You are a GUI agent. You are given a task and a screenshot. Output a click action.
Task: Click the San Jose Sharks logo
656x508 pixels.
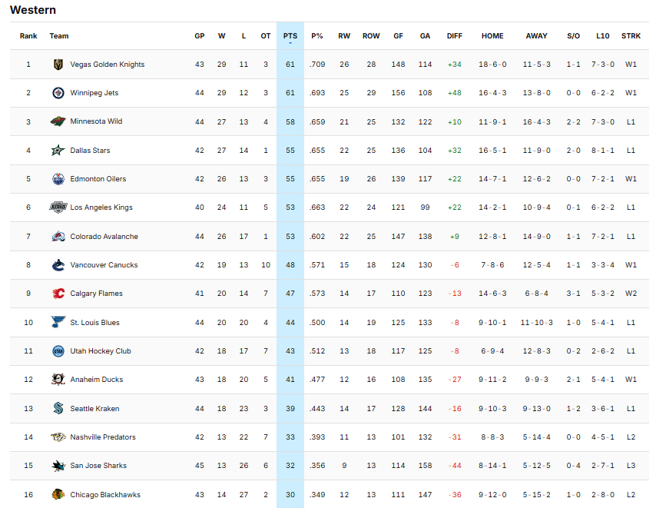[58, 466]
